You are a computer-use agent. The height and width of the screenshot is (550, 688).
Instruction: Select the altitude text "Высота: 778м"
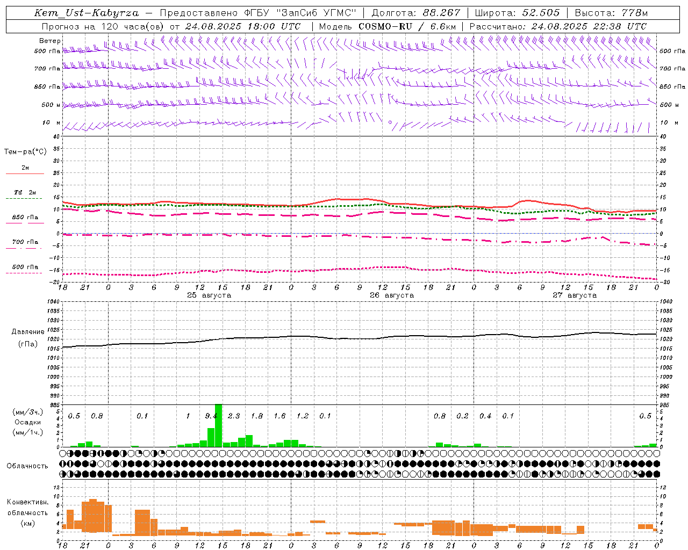[x=611, y=13]
